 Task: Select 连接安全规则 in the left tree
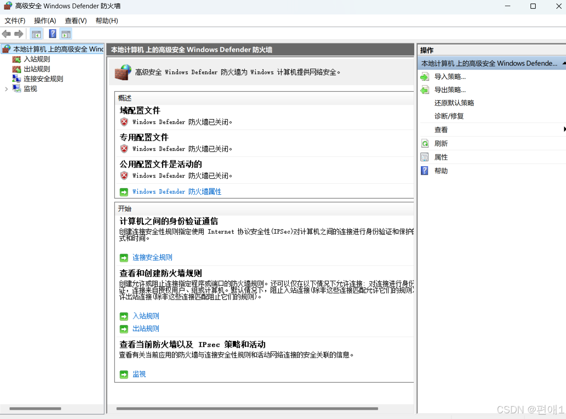click(42, 78)
